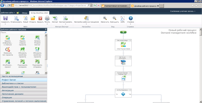202x103 pixels.
Task: Click the browser Back button
Action: pos(3,6)
